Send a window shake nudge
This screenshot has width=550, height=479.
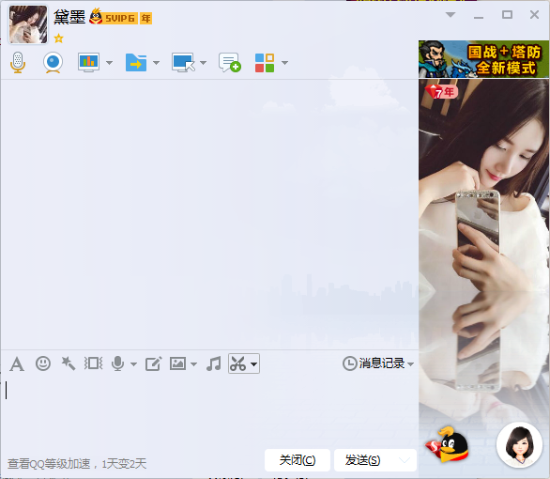(93, 363)
